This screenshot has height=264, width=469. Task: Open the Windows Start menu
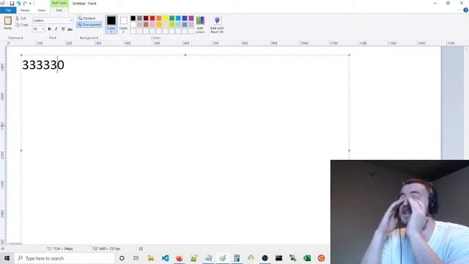pos(7,258)
